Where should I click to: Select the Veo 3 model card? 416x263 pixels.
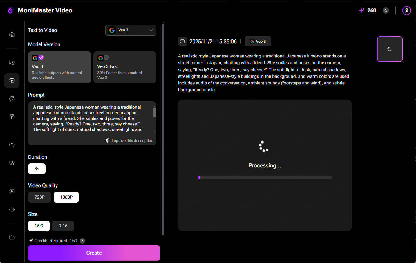(59, 67)
